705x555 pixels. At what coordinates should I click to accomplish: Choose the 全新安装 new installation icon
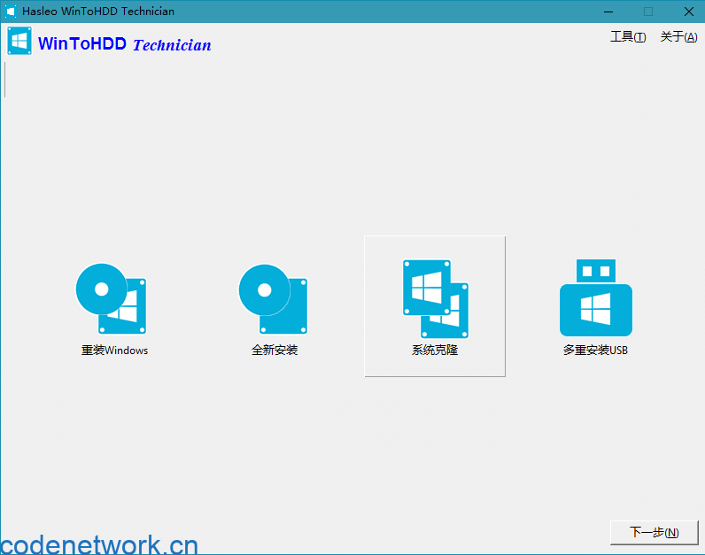273,299
